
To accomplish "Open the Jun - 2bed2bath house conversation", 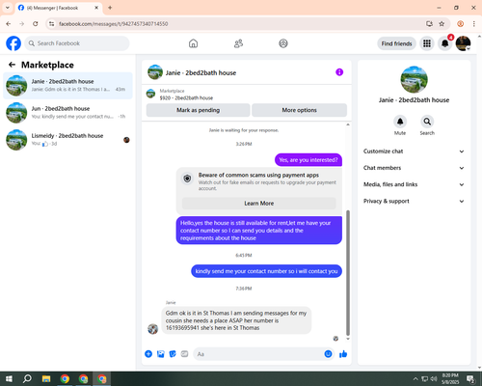I will pos(67,113).
